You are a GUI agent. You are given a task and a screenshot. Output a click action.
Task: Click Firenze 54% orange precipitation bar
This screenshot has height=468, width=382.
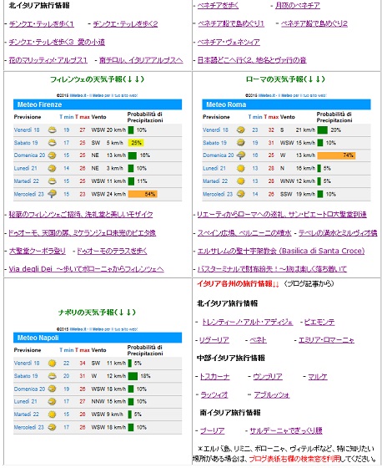pyautogui.click(x=143, y=194)
